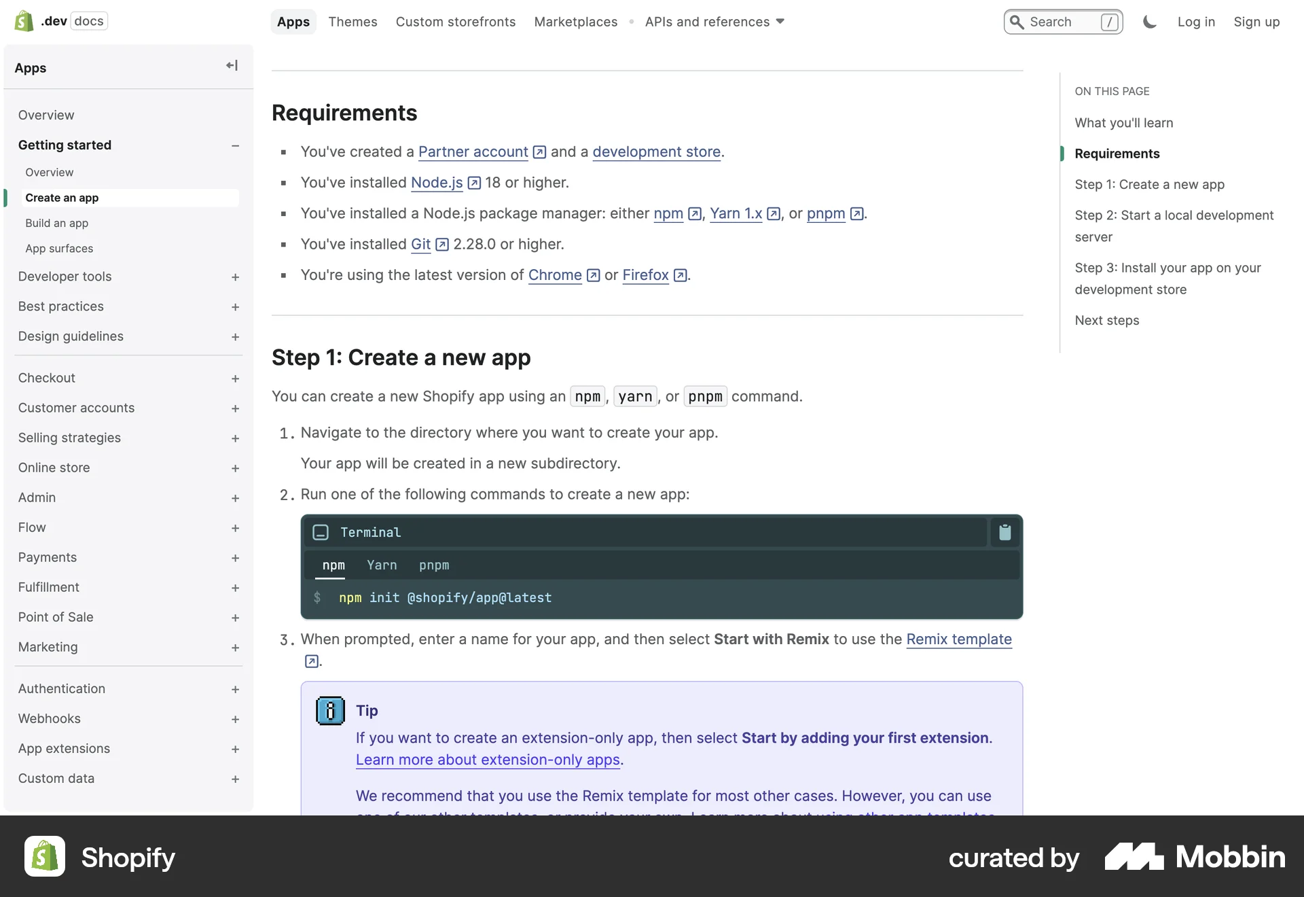Toggle dark mode with the moon icon
This screenshot has width=1304, height=897.
tap(1148, 22)
